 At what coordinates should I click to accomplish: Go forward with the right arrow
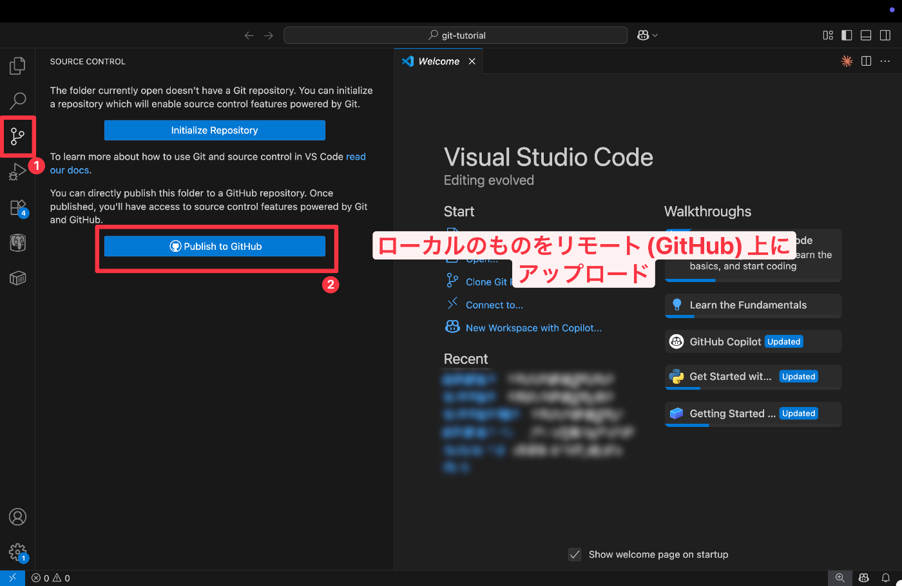point(269,35)
